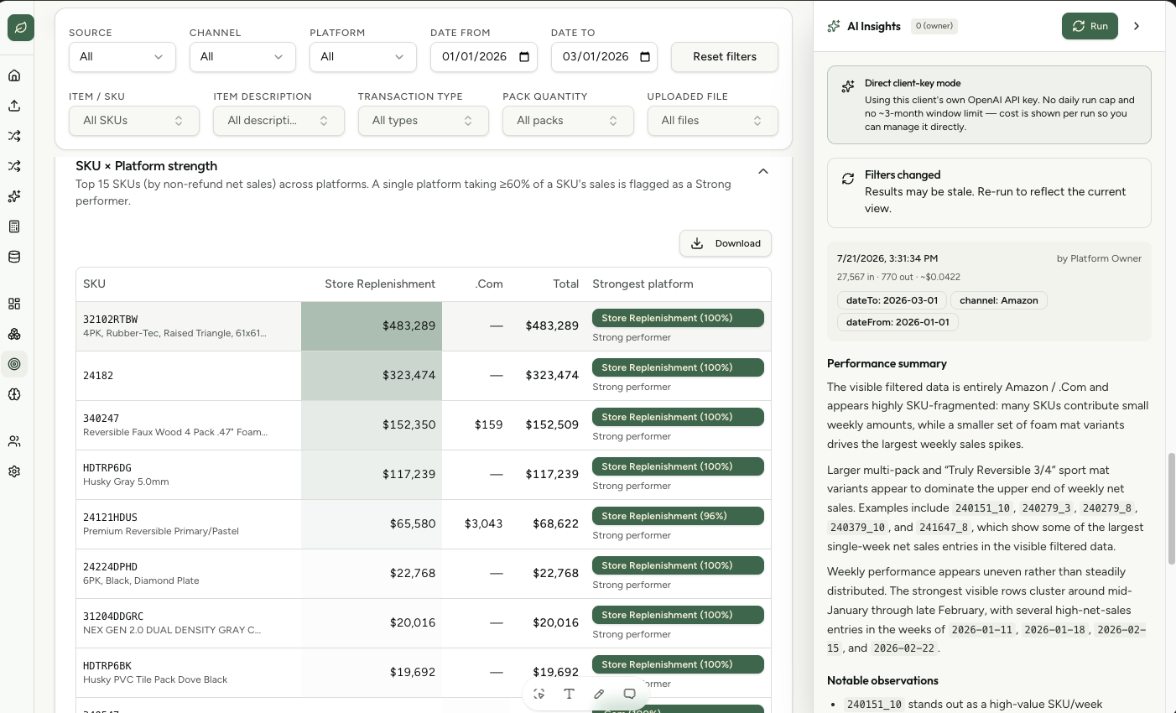Select the pencil tool in floating toolbar
Screen dimensions: 1176x713
[x=599, y=694]
